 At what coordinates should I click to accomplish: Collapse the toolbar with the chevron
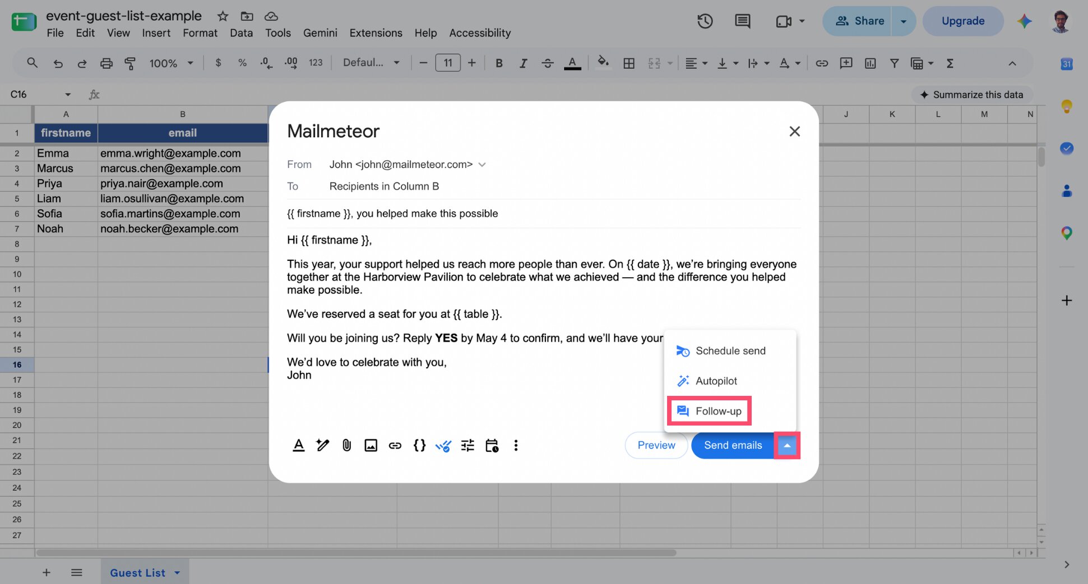pos(1012,63)
